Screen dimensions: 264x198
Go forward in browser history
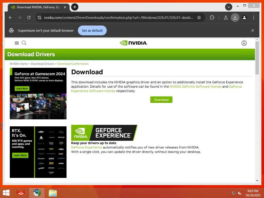click(20, 18)
